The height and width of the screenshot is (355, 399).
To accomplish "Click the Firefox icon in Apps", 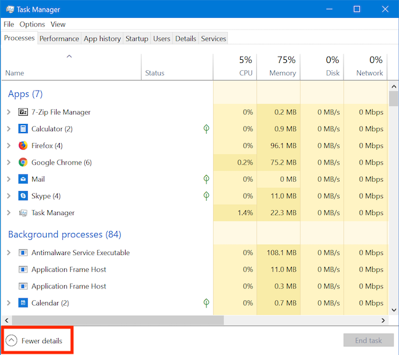I will [x=23, y=145].
